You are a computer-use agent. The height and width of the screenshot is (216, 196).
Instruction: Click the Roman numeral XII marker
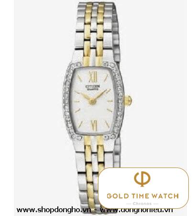[x=93, y=77]
